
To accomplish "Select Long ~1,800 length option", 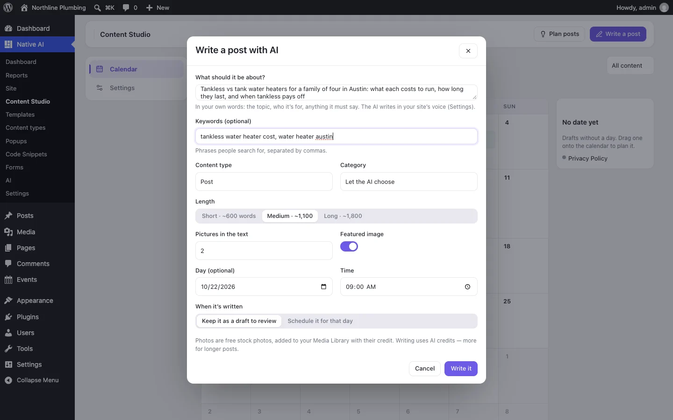I will pyautogui.click(x=343, y=216).
